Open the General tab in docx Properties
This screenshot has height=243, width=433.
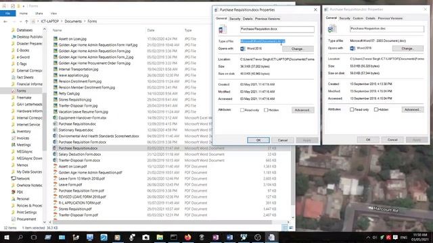(221, 18)
